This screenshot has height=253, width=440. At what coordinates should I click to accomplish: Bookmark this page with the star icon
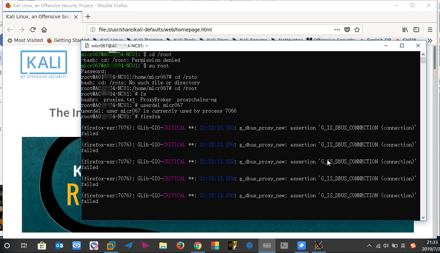(357, 30)
